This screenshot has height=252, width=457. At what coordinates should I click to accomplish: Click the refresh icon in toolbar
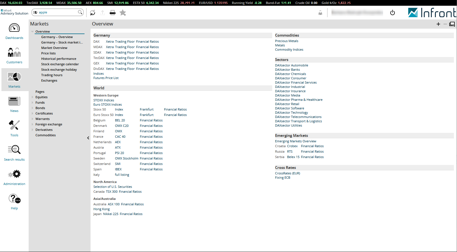click(93, 13)
